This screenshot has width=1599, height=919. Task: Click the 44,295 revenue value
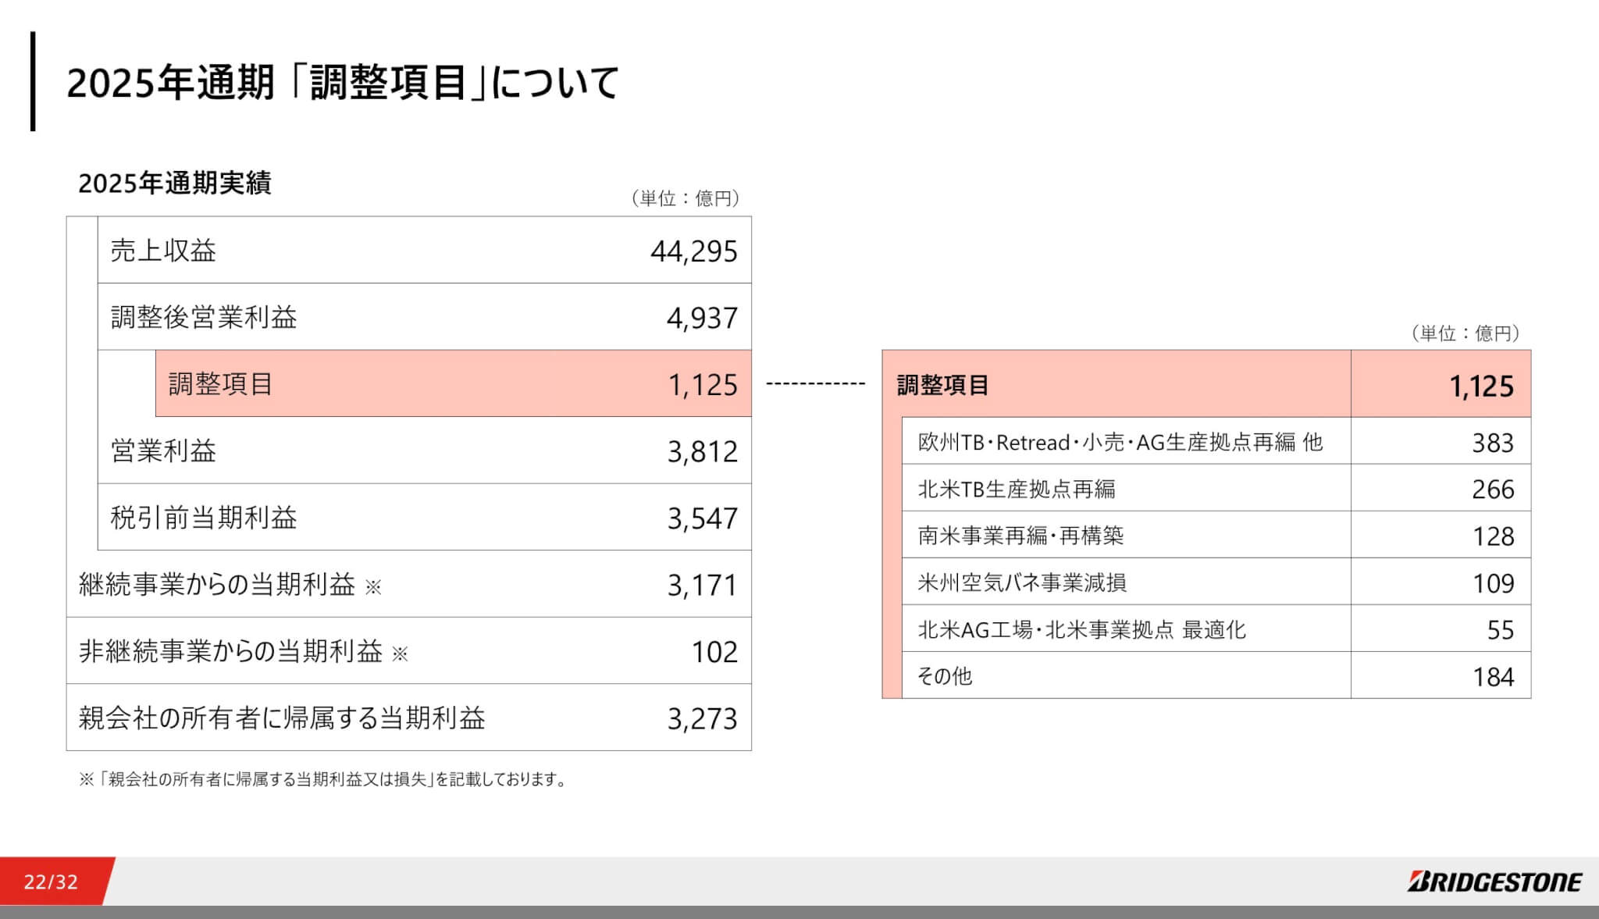tap(693, 251)
